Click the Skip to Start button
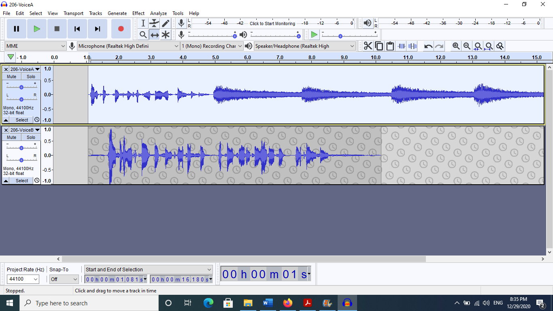553x311 pixels. (77, 29)
